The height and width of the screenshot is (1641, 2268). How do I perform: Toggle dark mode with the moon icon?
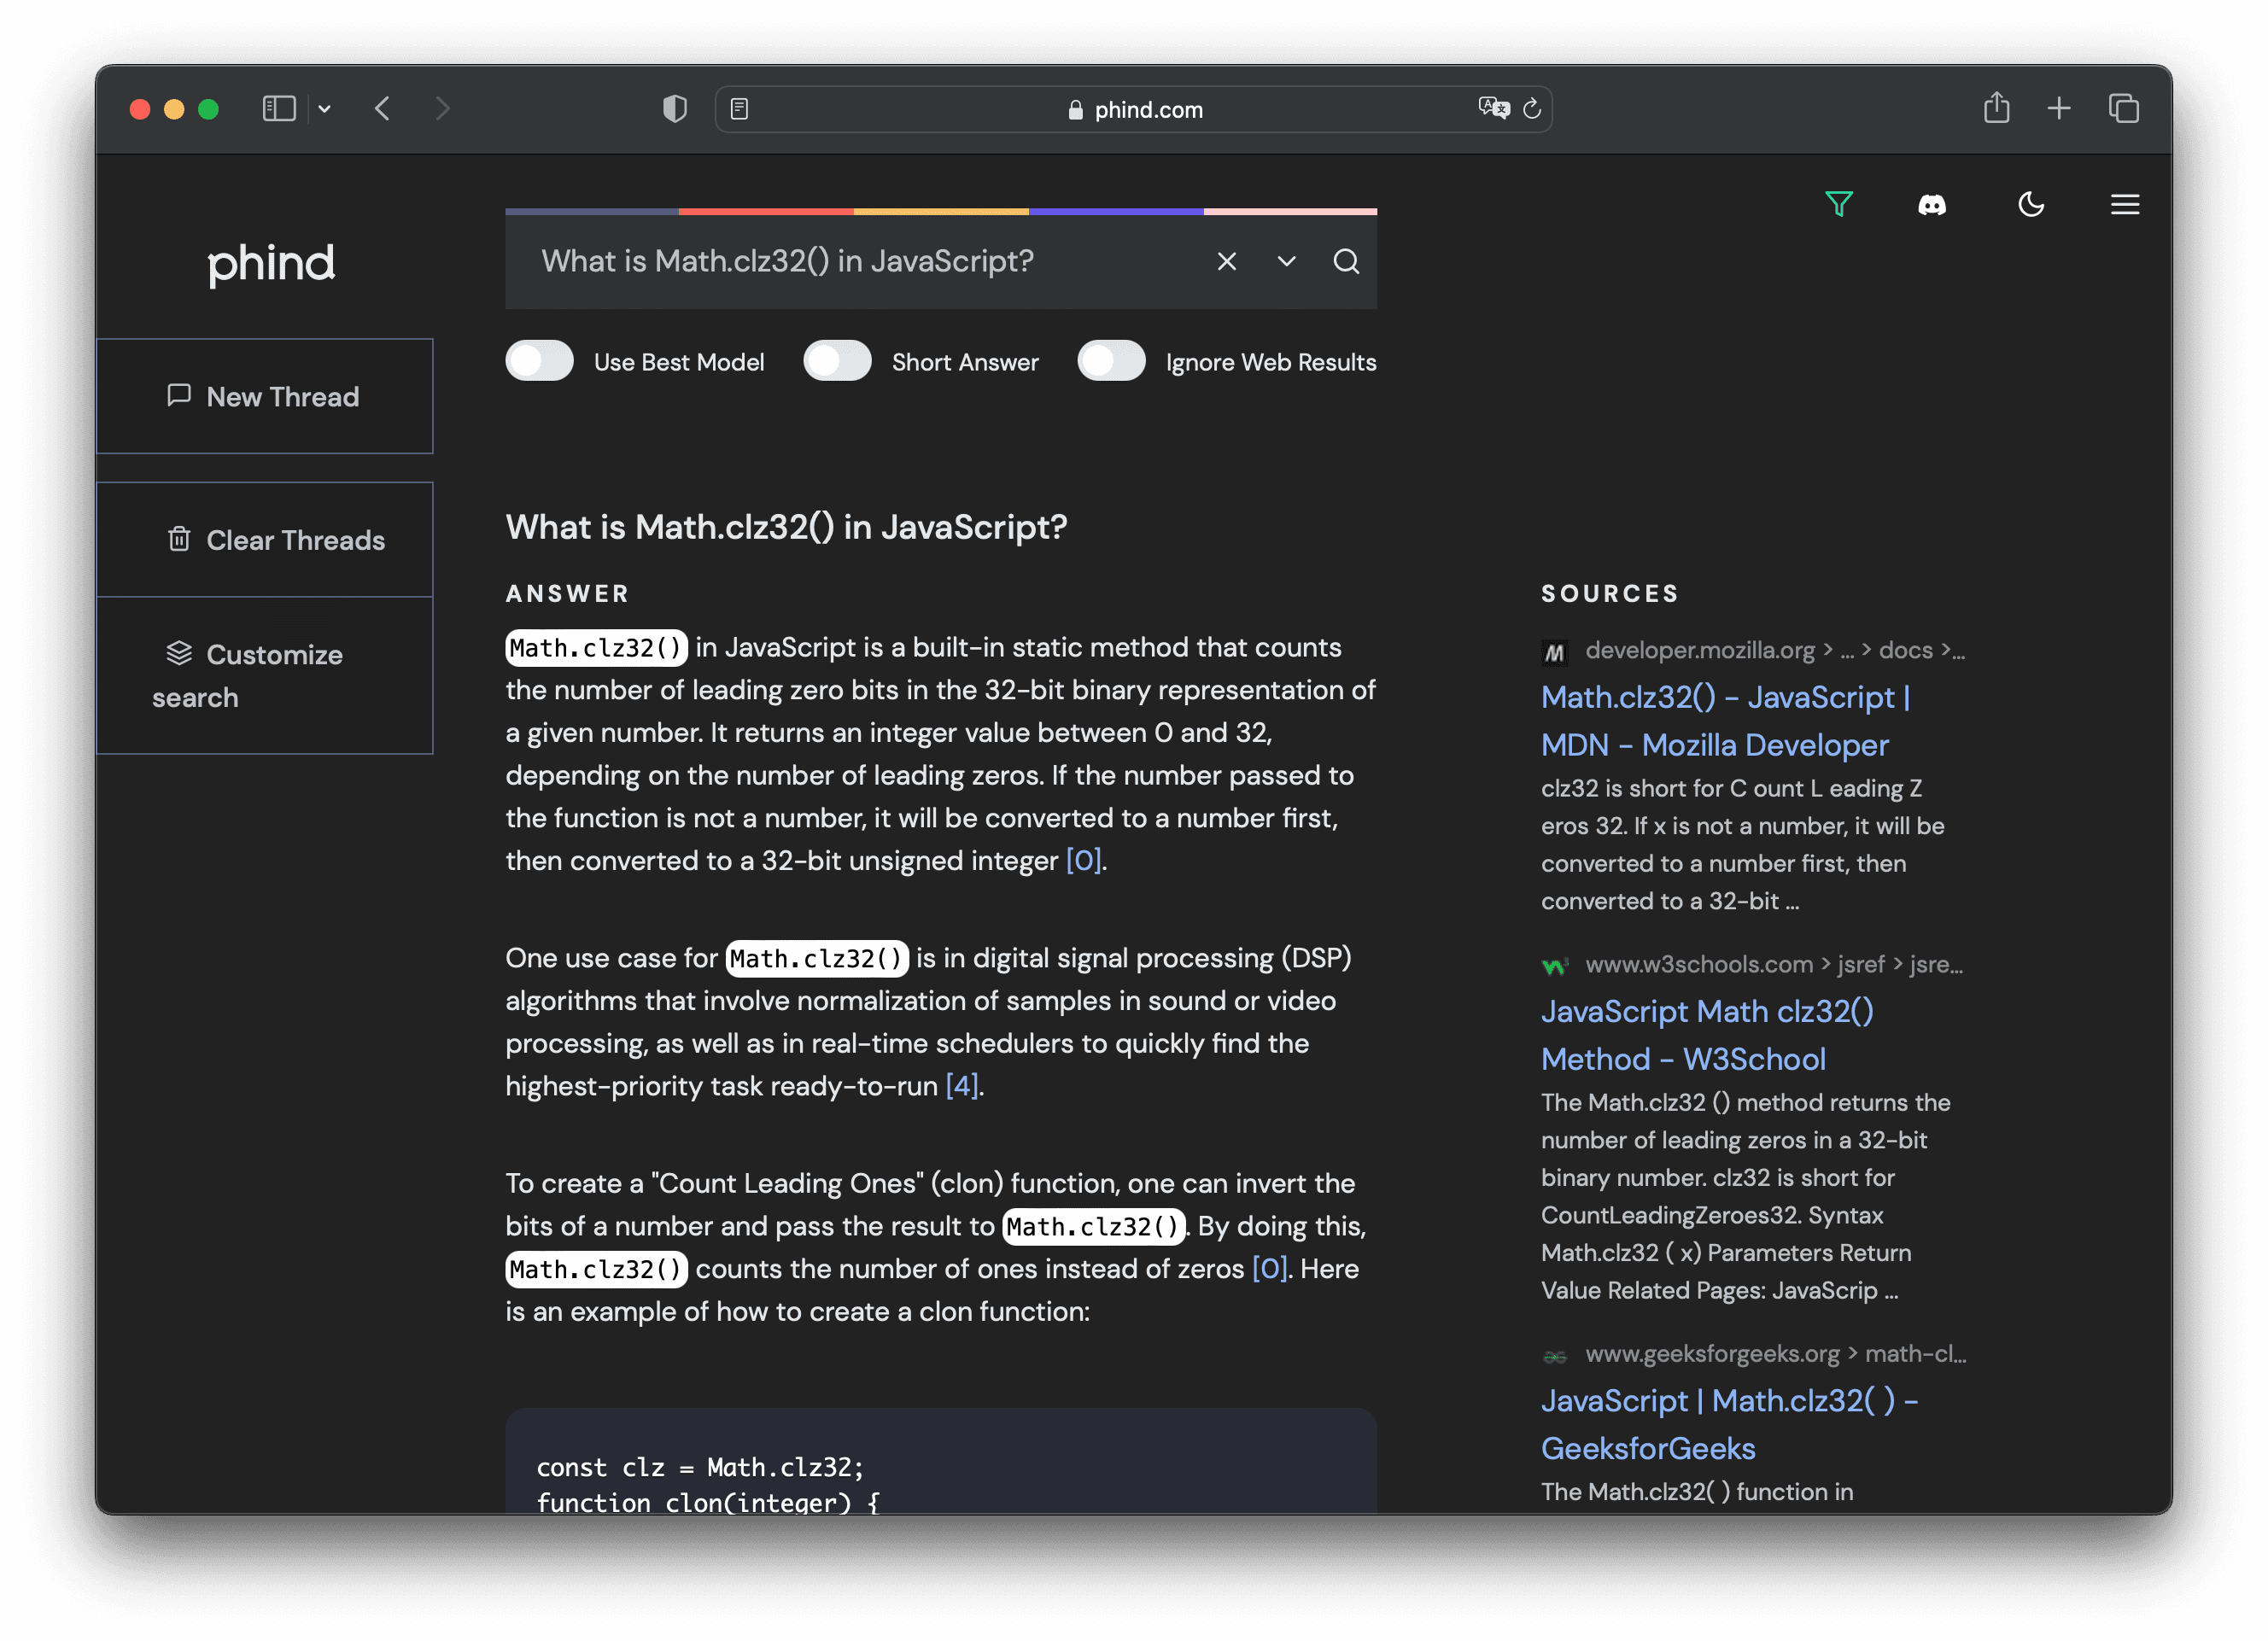2031,204
